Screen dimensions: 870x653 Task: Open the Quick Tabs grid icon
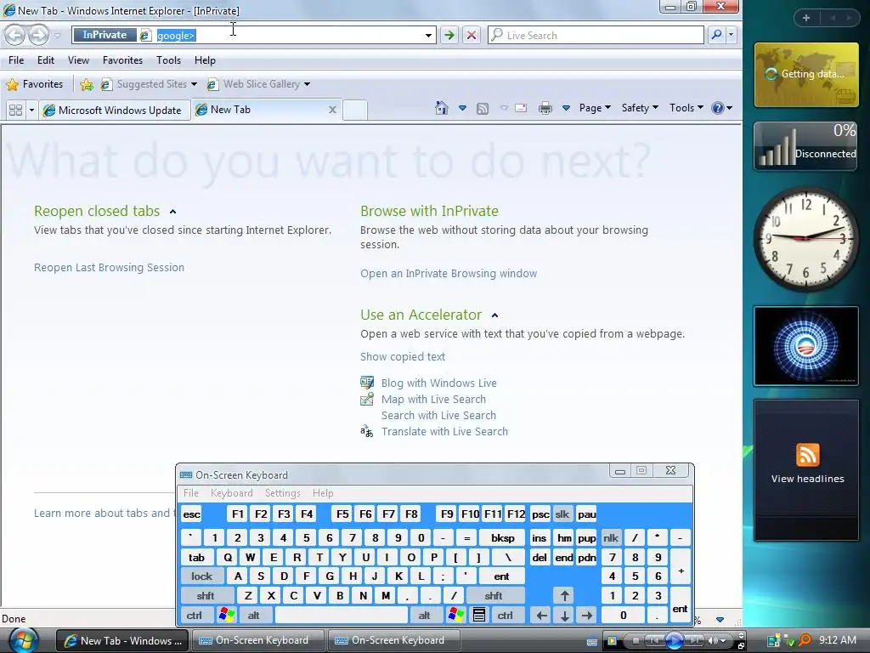(15, 110)
